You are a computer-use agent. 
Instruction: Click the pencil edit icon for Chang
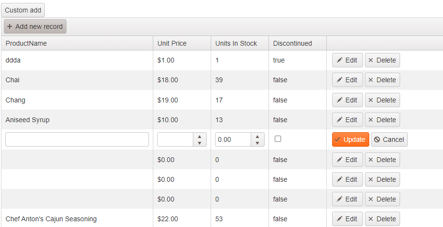point(340,100)
